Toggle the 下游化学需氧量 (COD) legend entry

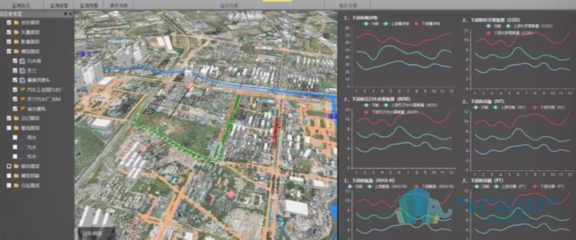(x=509, y=33)
